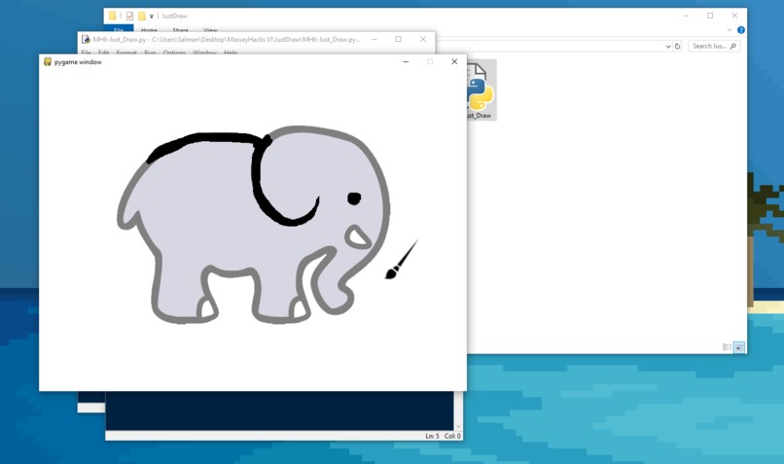Click the magnifier icon in Explorer search box
Image resolution: width=784 pixels, height=464 pixels.
coord(733,46)
